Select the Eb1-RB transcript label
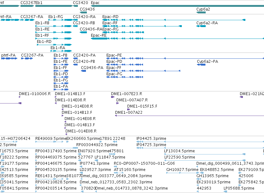This screenshot has height=193, width=264. click(42, 23)
